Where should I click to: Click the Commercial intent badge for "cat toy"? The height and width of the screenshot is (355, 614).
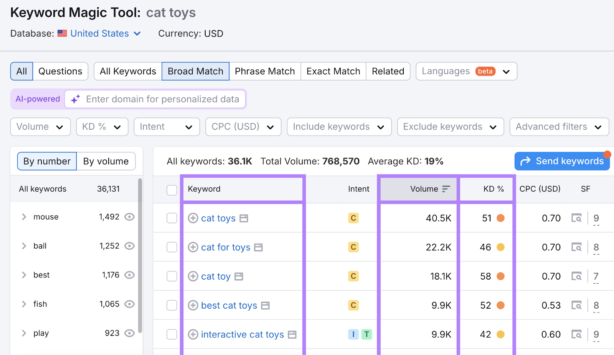353,276
